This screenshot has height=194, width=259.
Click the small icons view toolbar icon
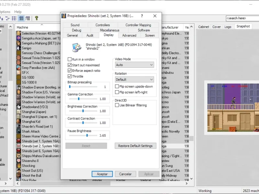[x=7, y=18]
